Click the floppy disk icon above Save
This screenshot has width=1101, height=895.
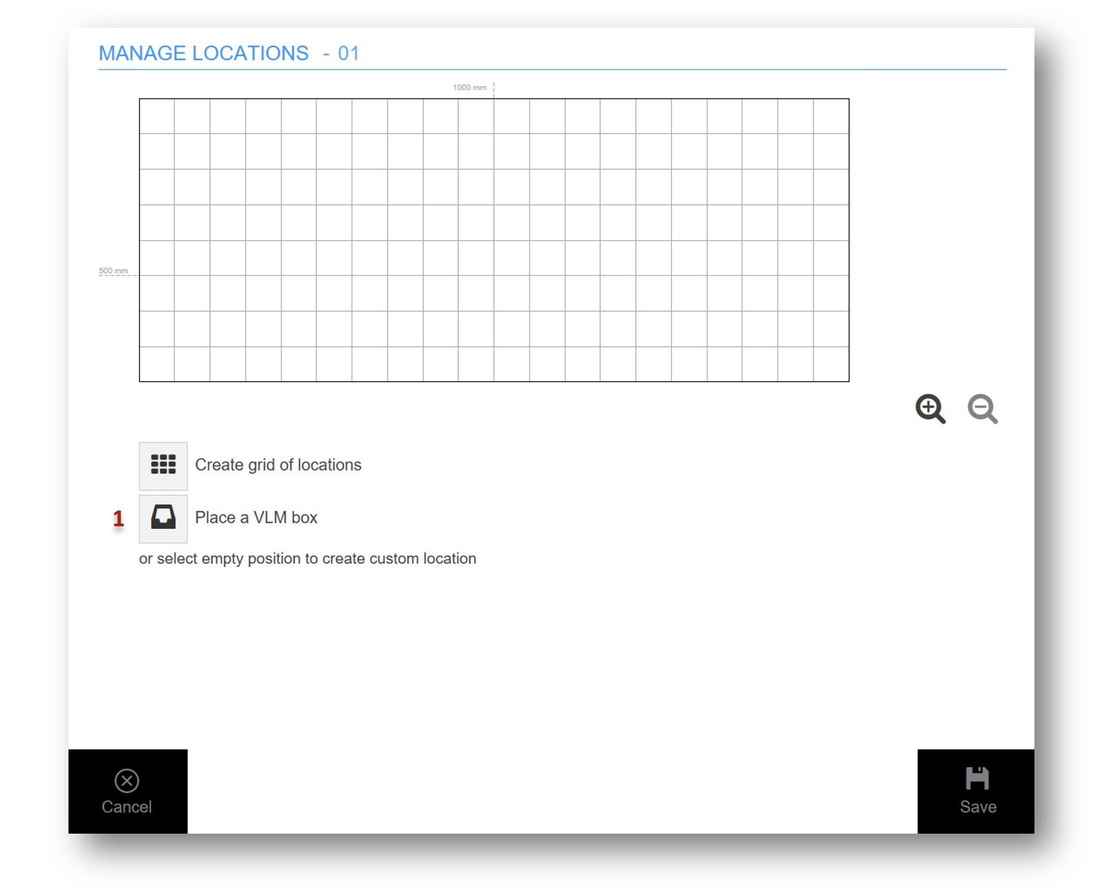point(977,779)
